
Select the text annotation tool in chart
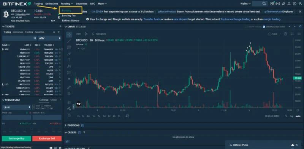tap(69, 60)
